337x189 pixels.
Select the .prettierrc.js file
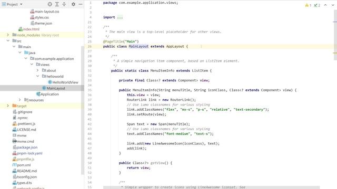[x=26, y=124]
